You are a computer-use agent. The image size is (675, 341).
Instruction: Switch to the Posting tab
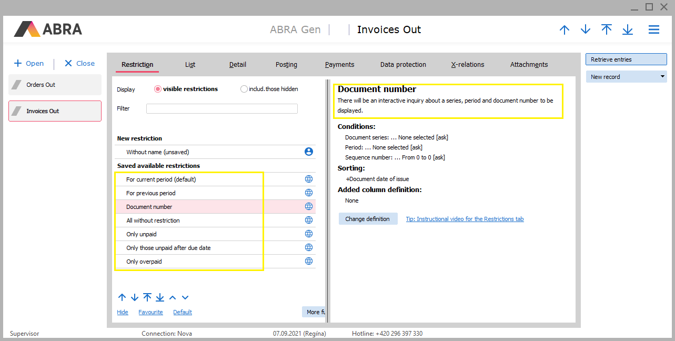coord(286,65)
